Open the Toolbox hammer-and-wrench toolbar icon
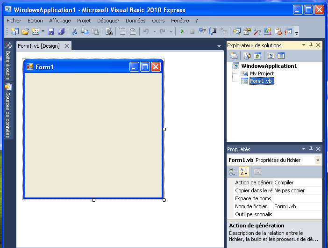 click(257, 31)
